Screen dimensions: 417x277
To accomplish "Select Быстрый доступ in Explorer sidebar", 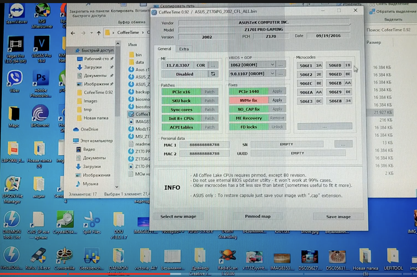I will point(95,50).
